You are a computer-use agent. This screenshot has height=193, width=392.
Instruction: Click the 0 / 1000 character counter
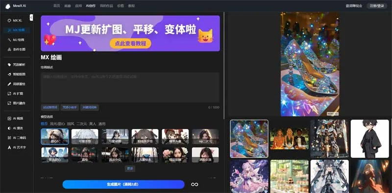214,107
